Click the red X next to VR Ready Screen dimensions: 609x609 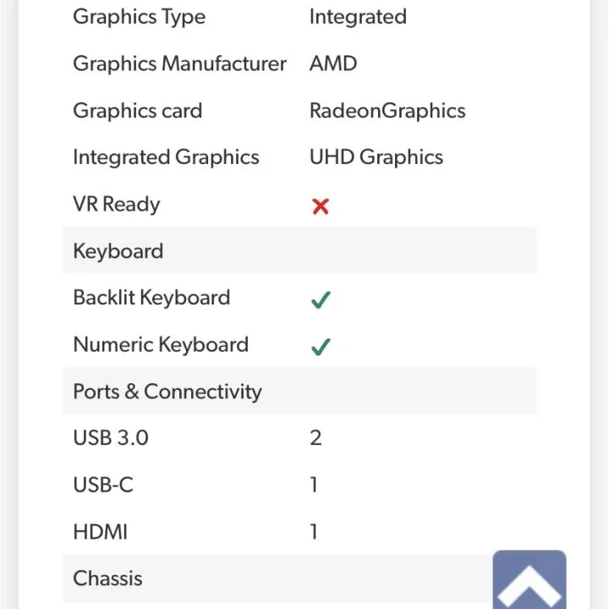pyautogui.click(x=321, y=206)
